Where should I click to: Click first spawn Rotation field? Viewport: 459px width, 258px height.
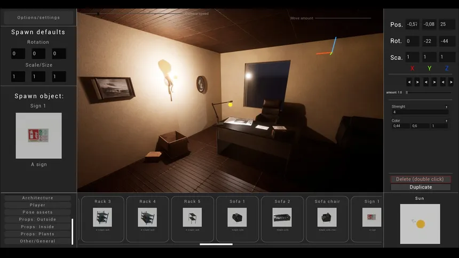pyautogui.click(x=18, y=54)
